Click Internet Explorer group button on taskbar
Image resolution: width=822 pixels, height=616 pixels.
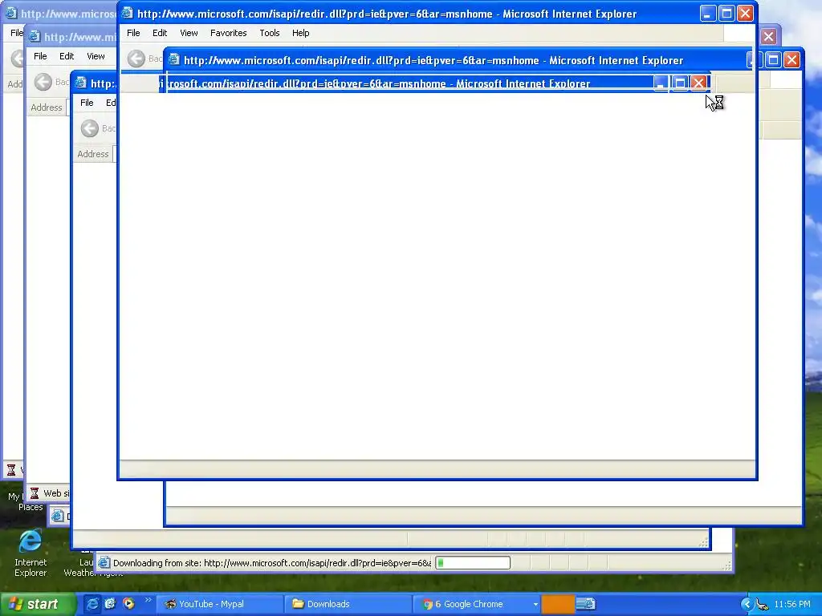coord(585,604)
